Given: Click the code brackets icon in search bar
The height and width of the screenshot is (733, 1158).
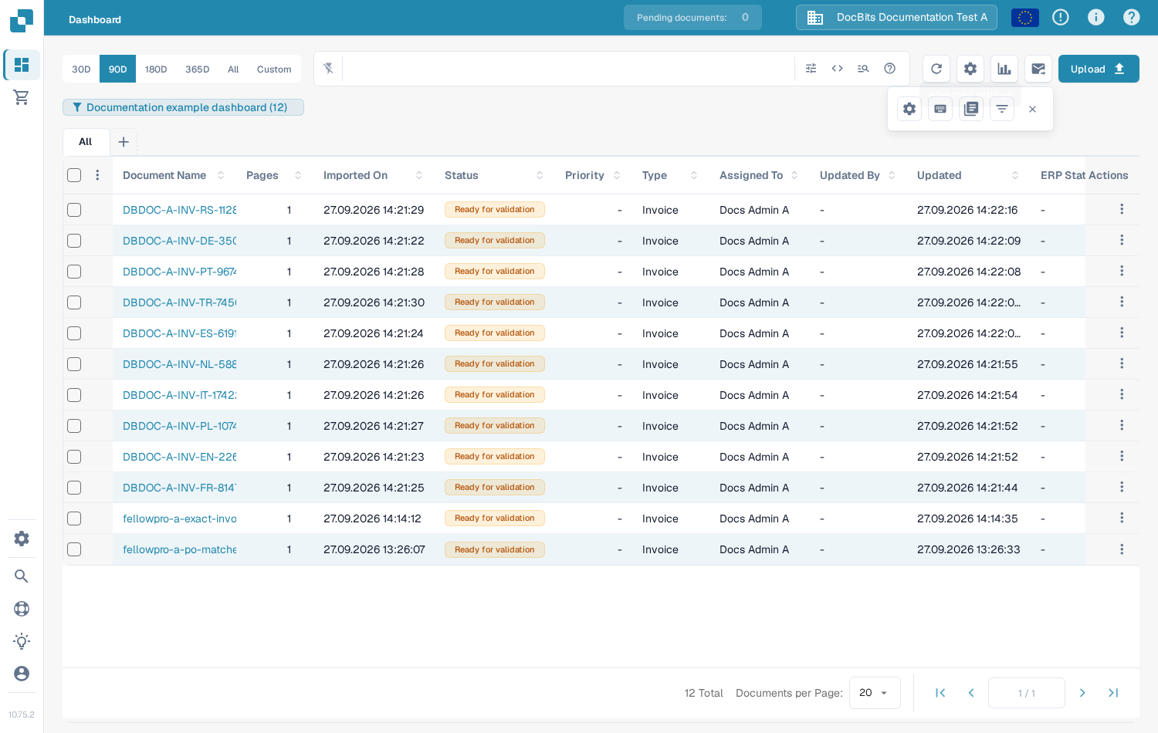Looking at the screenshot, I should [x=837, y=69].
